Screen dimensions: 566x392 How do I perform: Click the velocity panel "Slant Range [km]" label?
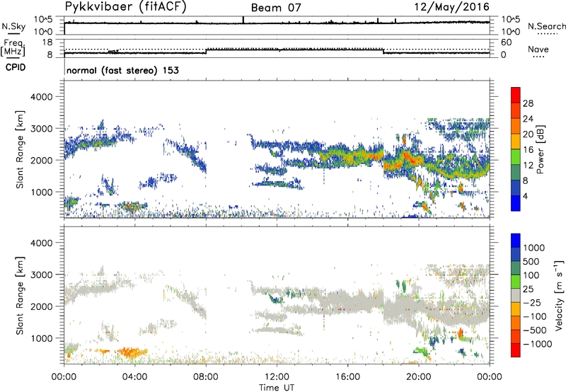tap(20, 295)
